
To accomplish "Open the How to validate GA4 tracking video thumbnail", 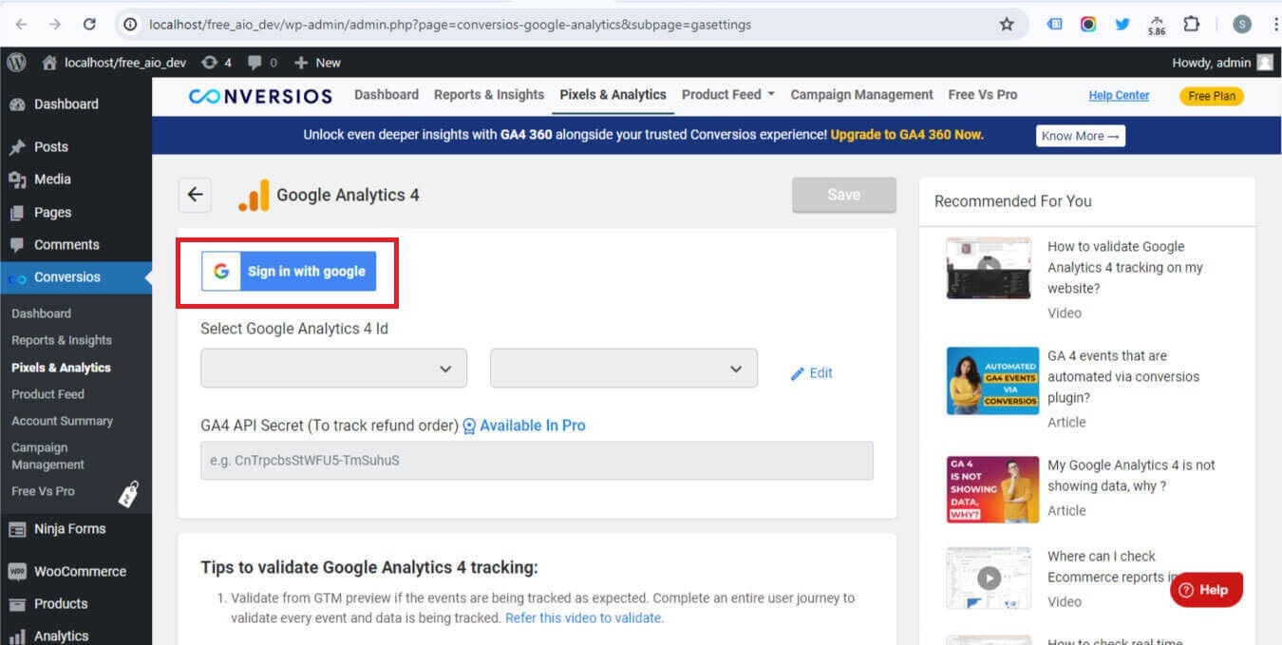I will [x=989, y=268].
